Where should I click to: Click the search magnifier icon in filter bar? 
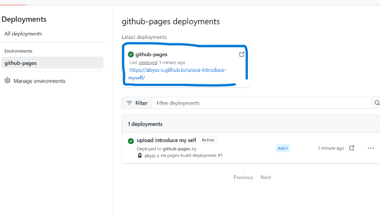(377, 103)
